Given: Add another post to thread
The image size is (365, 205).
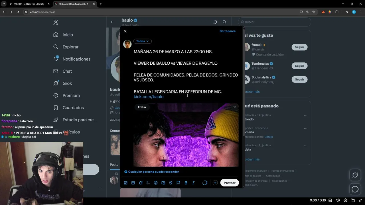Looking at the screenshot, I should [215, 183].
